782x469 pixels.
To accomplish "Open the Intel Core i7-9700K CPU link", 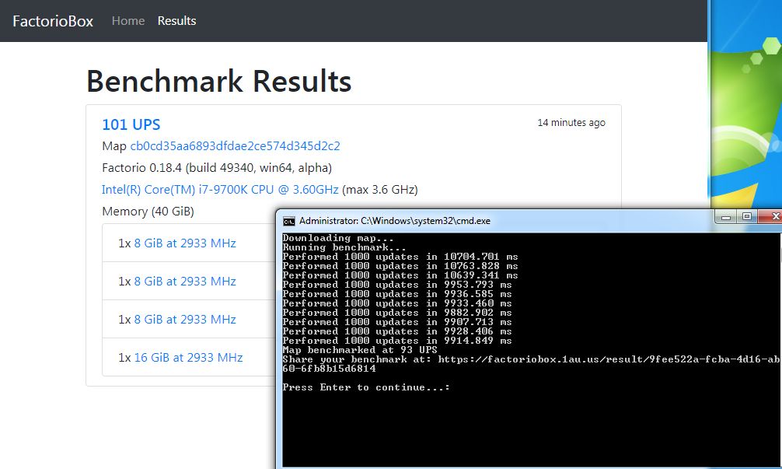I will [220, 190].
